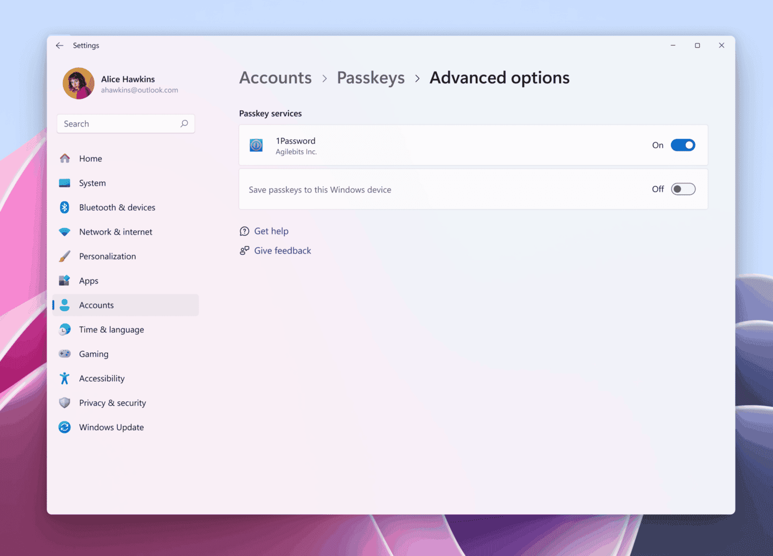Screen dimensions: 773x556
Task: Select Personalization label
Action: point(107,256)
